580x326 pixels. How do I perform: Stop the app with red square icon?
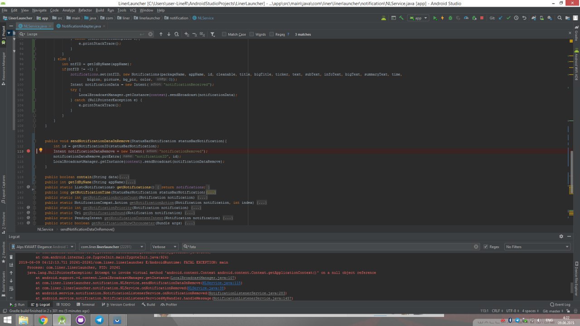tap(482, 18)
